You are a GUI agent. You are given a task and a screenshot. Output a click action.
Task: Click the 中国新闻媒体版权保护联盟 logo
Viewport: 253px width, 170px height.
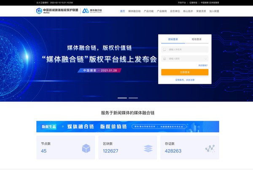57,11
